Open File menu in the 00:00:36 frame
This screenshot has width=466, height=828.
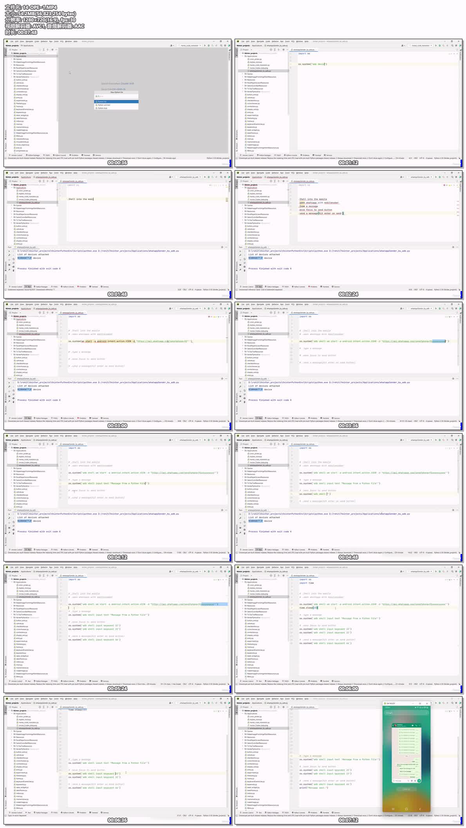tap(12, 41)
